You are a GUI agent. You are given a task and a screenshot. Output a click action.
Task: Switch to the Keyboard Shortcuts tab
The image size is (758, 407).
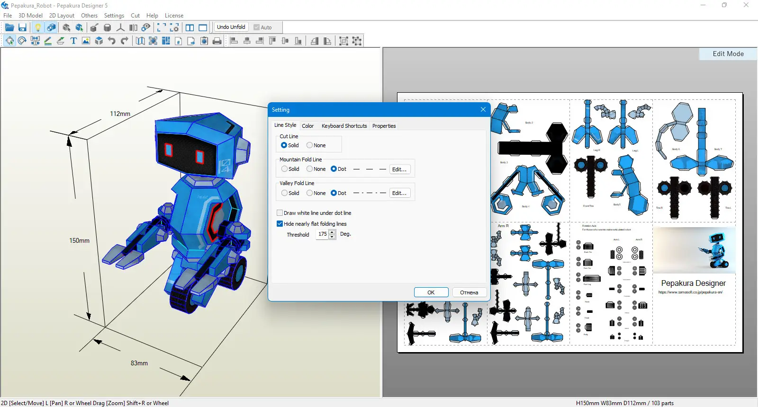(344, 126)
